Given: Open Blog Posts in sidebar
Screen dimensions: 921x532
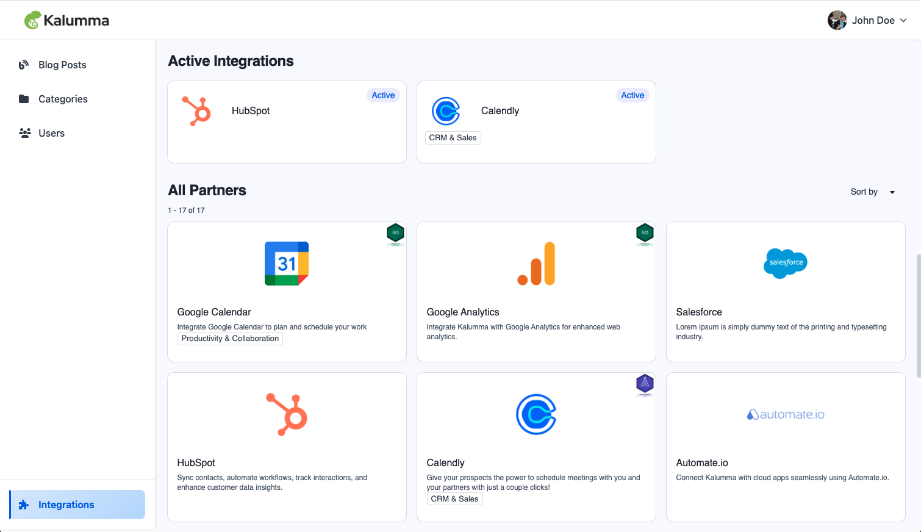Looking at the screenshot, I should click(62, 65).
